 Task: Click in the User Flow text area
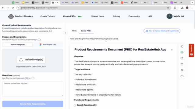pyautogui.click(x=33, y=89)
